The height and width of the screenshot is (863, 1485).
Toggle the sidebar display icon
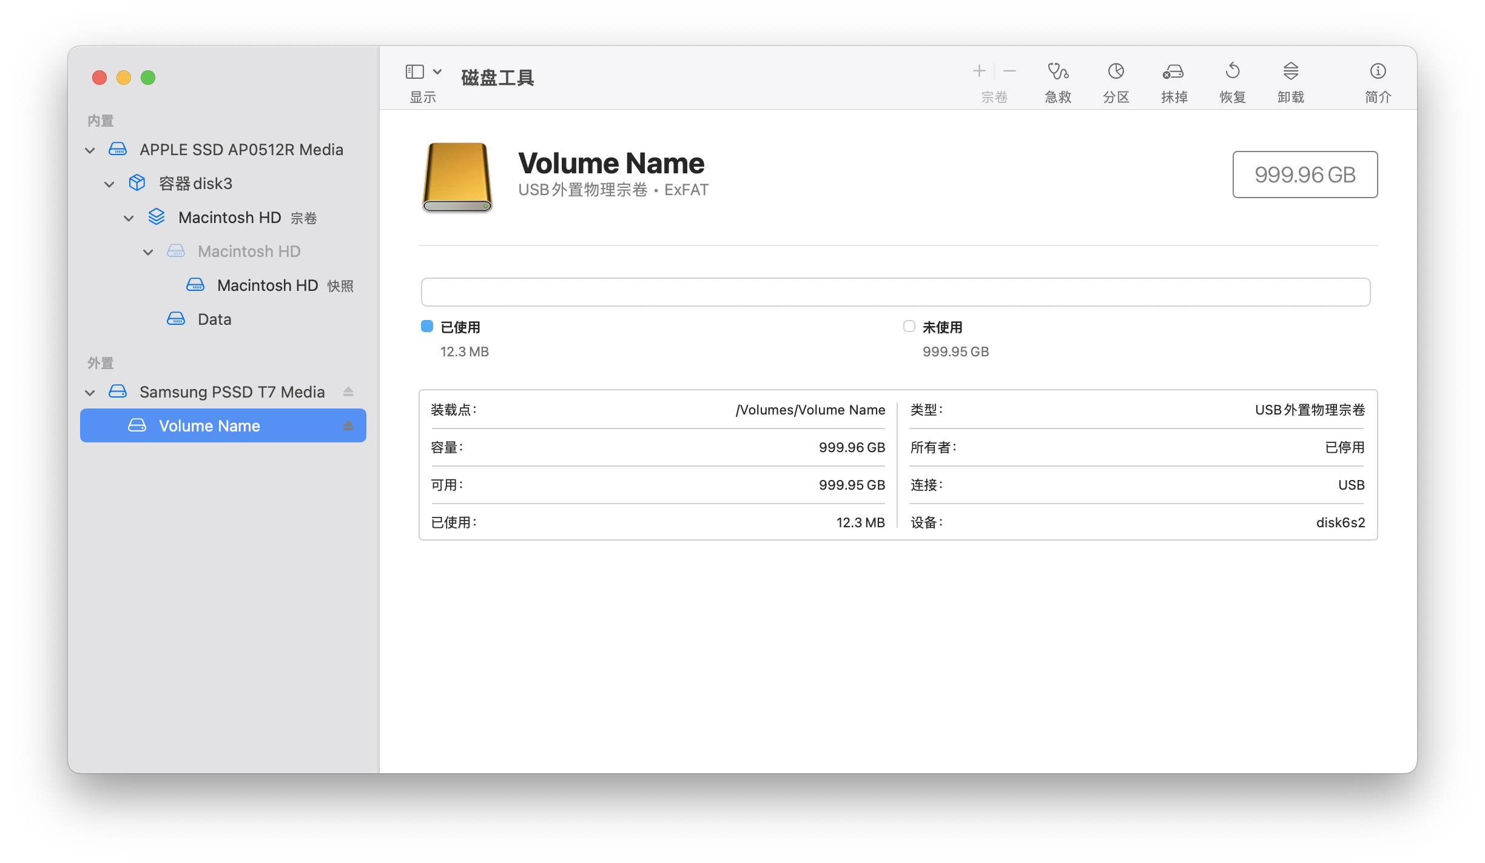415,72
